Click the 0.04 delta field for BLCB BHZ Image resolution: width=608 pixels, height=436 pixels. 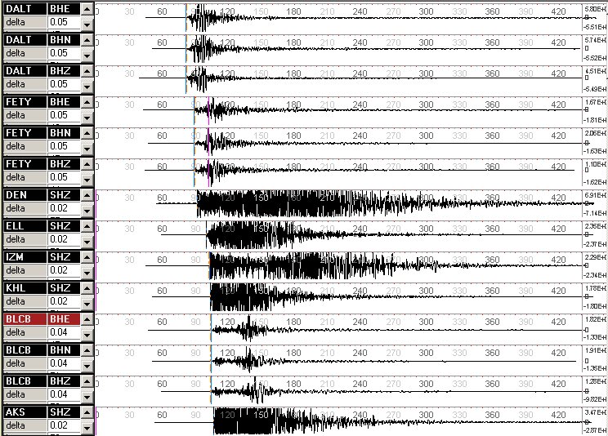click(64, 394)
